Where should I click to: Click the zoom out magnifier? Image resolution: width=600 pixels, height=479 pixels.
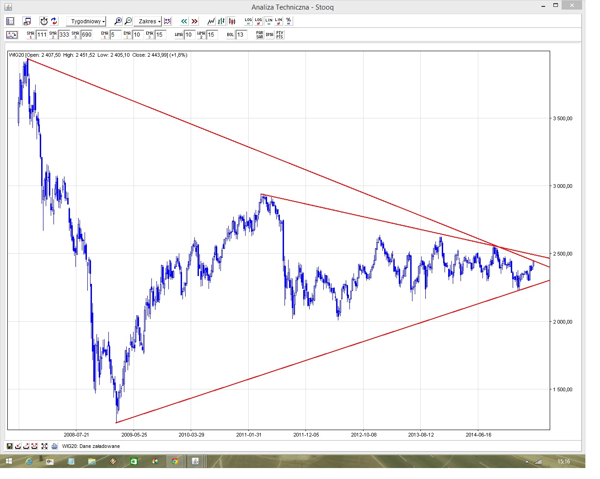coord(129,21)
